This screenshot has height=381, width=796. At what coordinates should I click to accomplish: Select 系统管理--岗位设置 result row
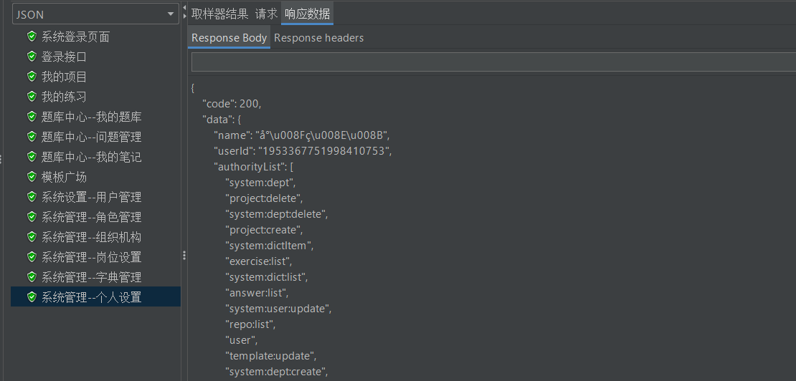coord(91,257)
